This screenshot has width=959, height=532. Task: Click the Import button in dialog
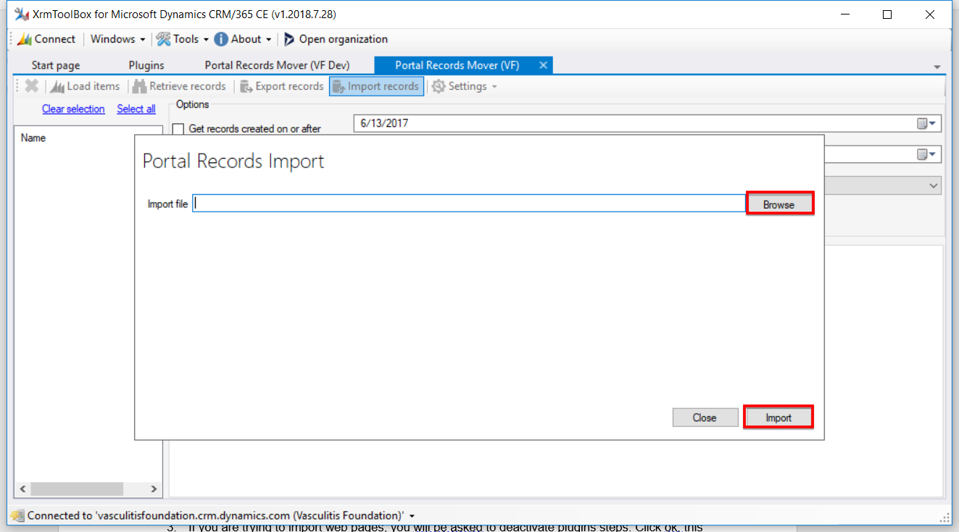tap(779, 417)
